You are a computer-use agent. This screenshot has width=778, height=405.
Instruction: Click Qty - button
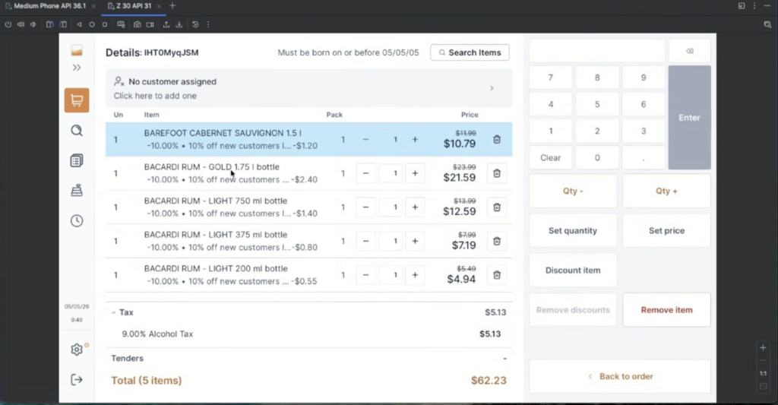point(573,191)
